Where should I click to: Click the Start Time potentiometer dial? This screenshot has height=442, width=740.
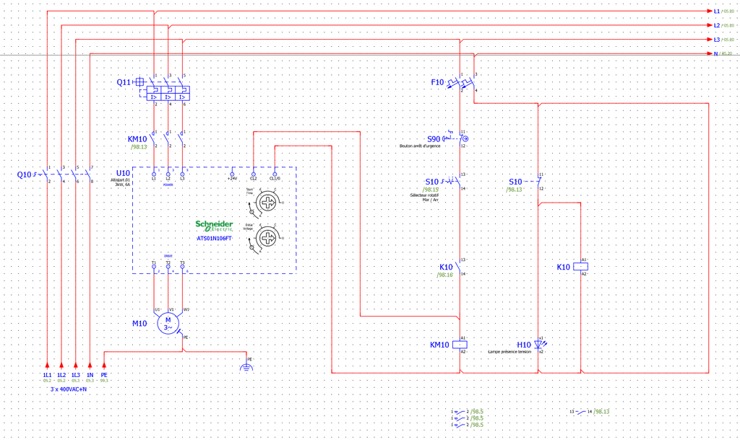point(268,200)
